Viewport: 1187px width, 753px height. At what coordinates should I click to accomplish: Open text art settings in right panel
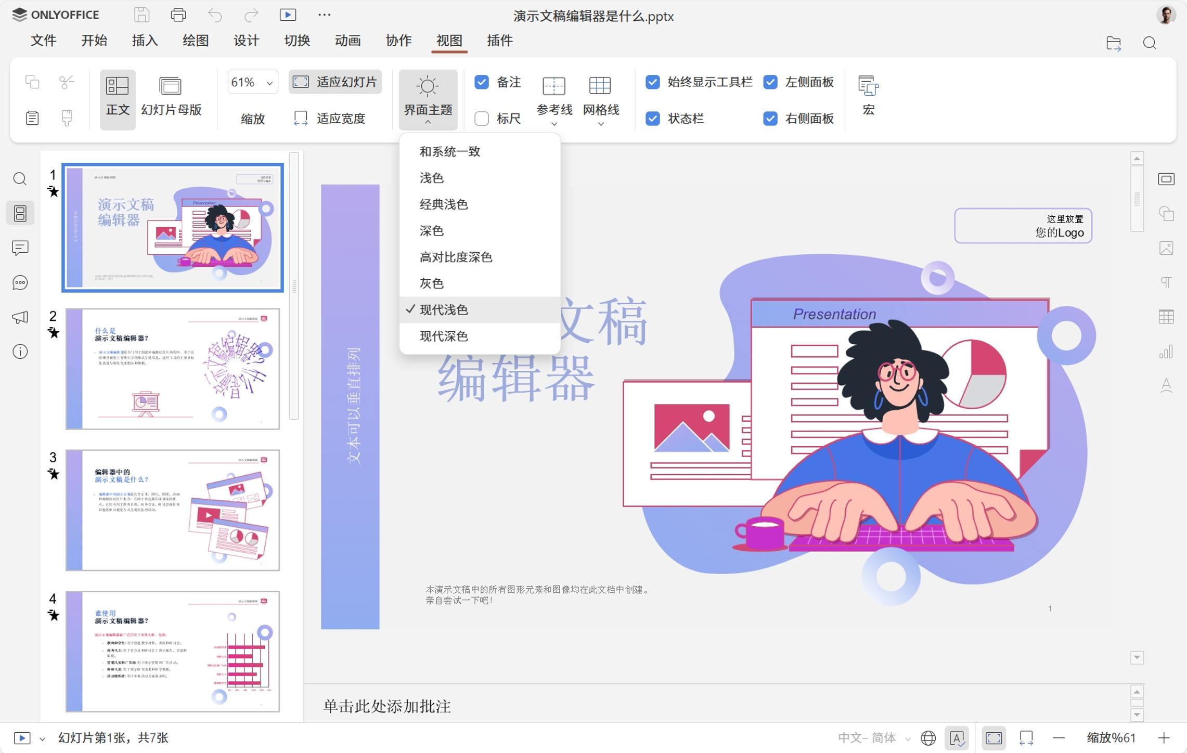click(x=1166, y=385)
